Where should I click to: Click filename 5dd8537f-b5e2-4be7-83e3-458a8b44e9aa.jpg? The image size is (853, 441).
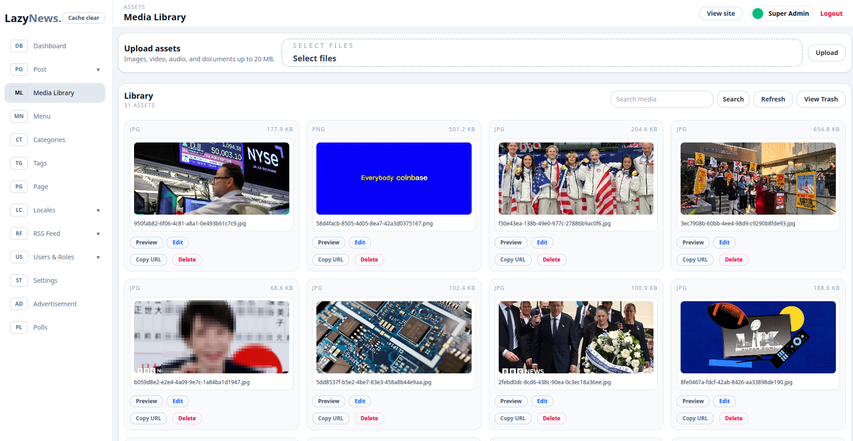(x=374, y=382)
